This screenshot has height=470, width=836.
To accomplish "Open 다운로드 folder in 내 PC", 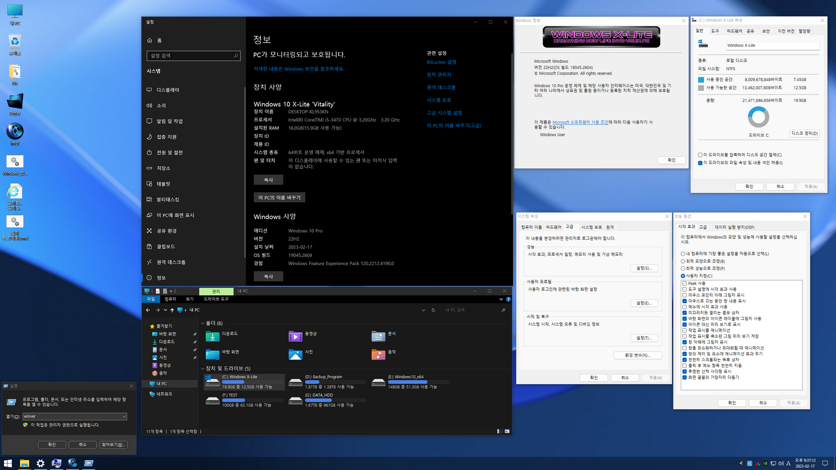I will pyautogui.click(x=222, y=335).
